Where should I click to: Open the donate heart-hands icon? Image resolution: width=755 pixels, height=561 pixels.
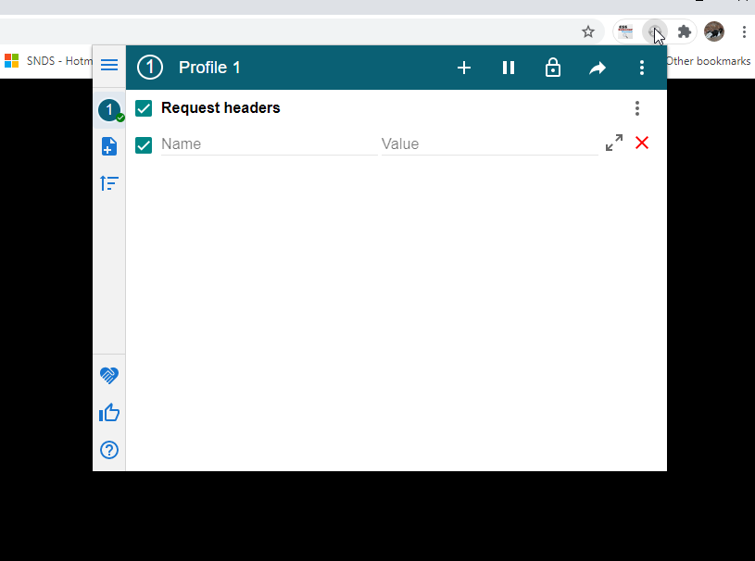[x=109, y=375]
